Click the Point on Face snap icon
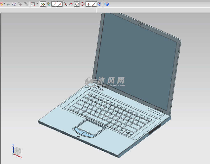This screenshot has height=164, width=210. pos(99,4)
